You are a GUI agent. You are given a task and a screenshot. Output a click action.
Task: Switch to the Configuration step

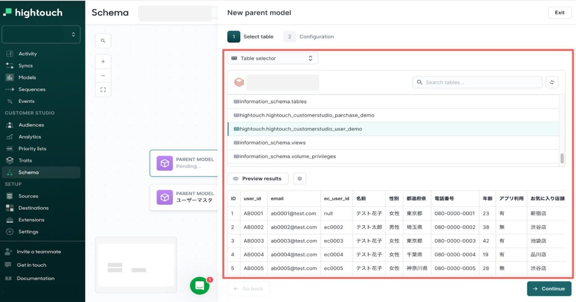coord(308,36)
